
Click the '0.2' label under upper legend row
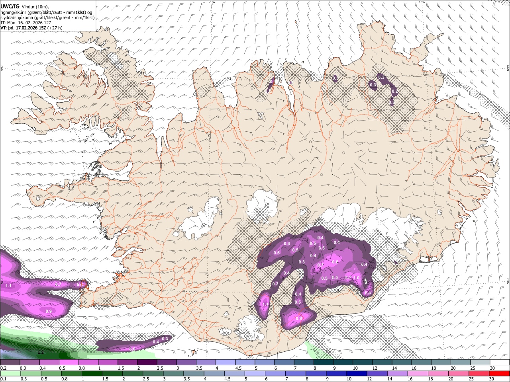4,368
